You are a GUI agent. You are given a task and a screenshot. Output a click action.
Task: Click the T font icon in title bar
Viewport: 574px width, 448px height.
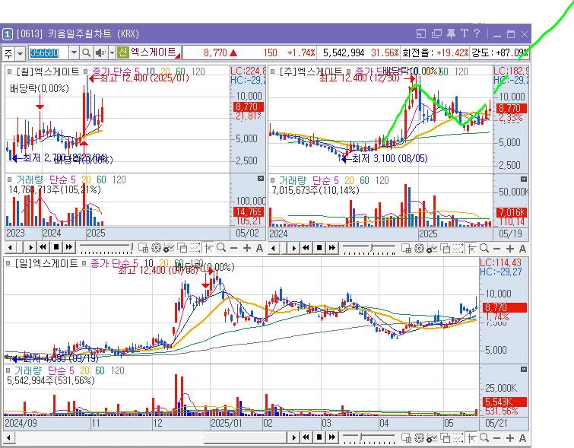(465, 33)
